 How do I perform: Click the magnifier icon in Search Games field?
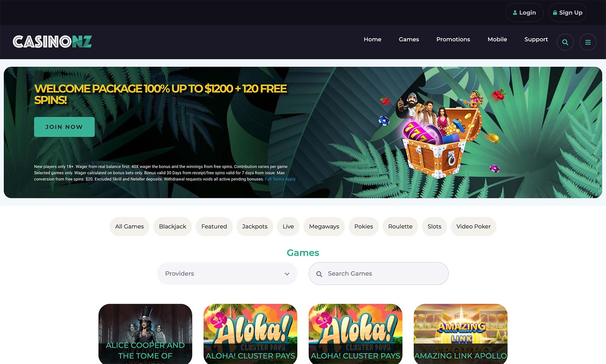point(319,274)
